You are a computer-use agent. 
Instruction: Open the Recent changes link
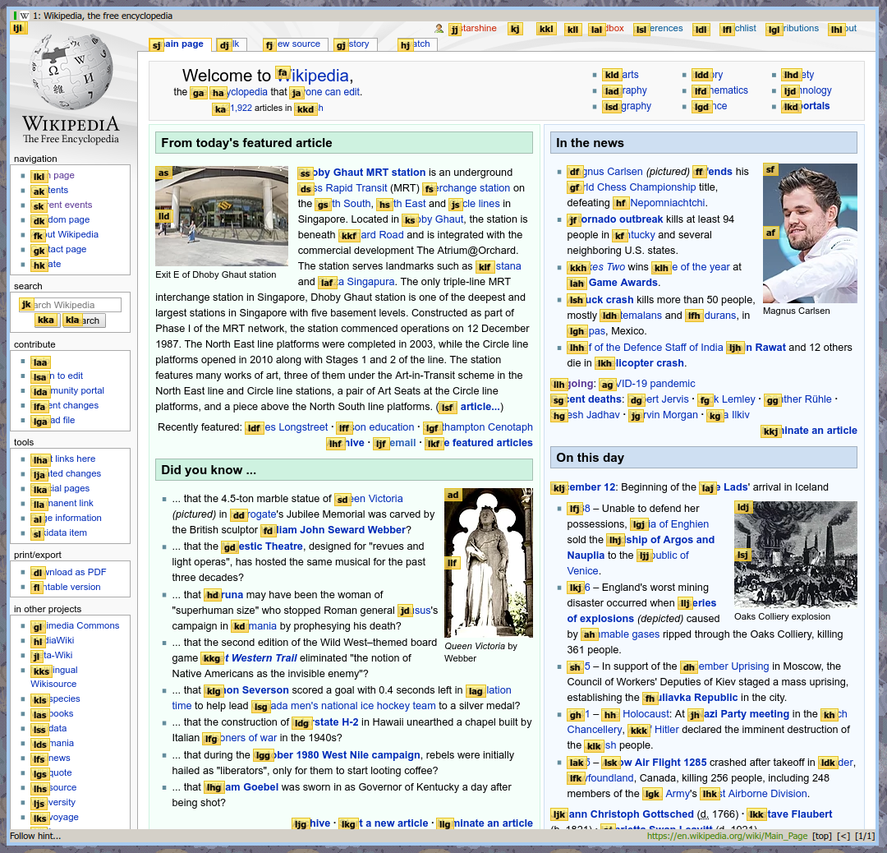click(x=65, y=405)
